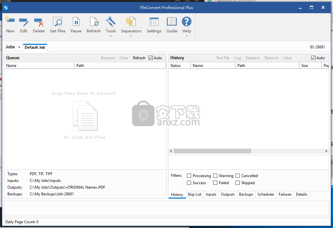Click the Refresh toolbar icon
Image resolution: width=333 pixels, height=228 pixels.
94,22
